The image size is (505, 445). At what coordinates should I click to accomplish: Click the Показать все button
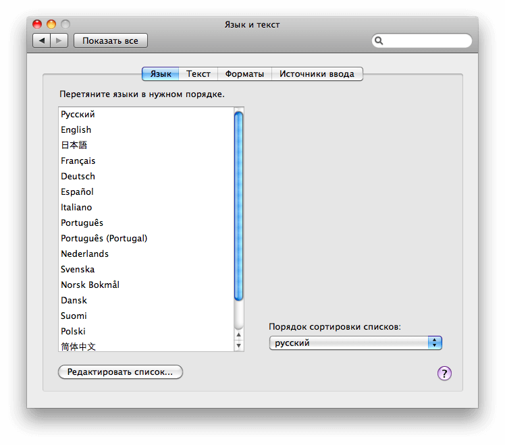(x=111, y=41)
